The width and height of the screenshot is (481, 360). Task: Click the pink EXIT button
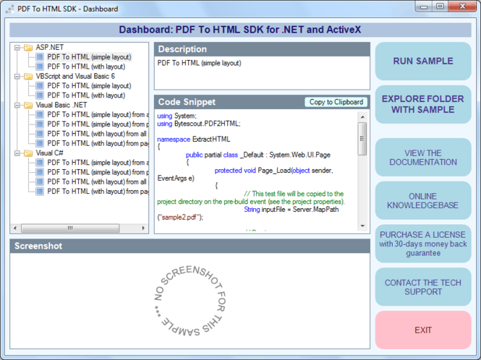click(423, 330)
